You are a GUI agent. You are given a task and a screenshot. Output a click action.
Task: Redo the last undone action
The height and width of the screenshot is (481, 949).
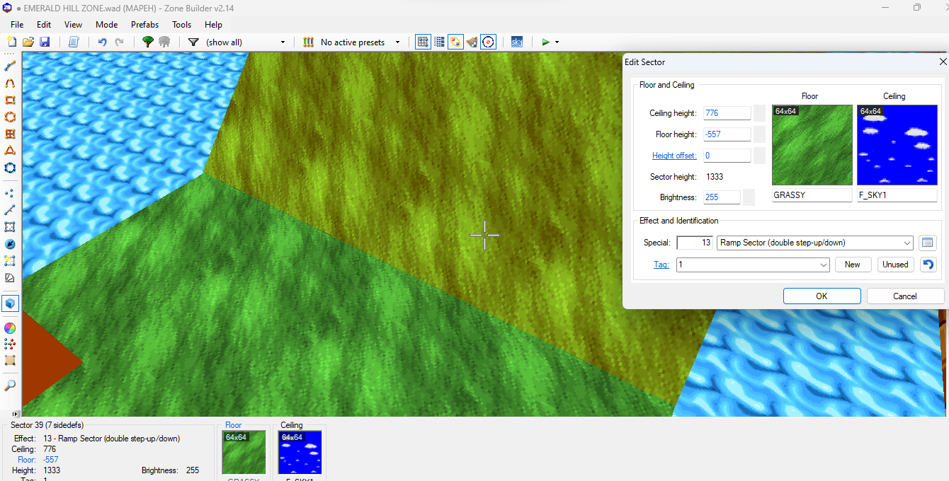click(x=119, y=42)
